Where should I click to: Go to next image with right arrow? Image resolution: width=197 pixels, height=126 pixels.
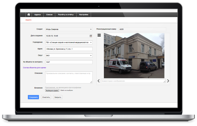point(168,81)
